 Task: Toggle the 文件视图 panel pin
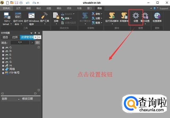coord(35,33)
